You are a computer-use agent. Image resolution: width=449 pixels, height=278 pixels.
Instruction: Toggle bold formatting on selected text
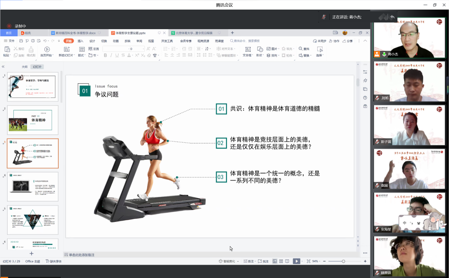tap(105, 55)
